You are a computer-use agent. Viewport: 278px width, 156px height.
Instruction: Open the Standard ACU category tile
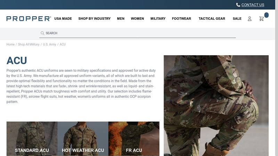pos(32,139)
